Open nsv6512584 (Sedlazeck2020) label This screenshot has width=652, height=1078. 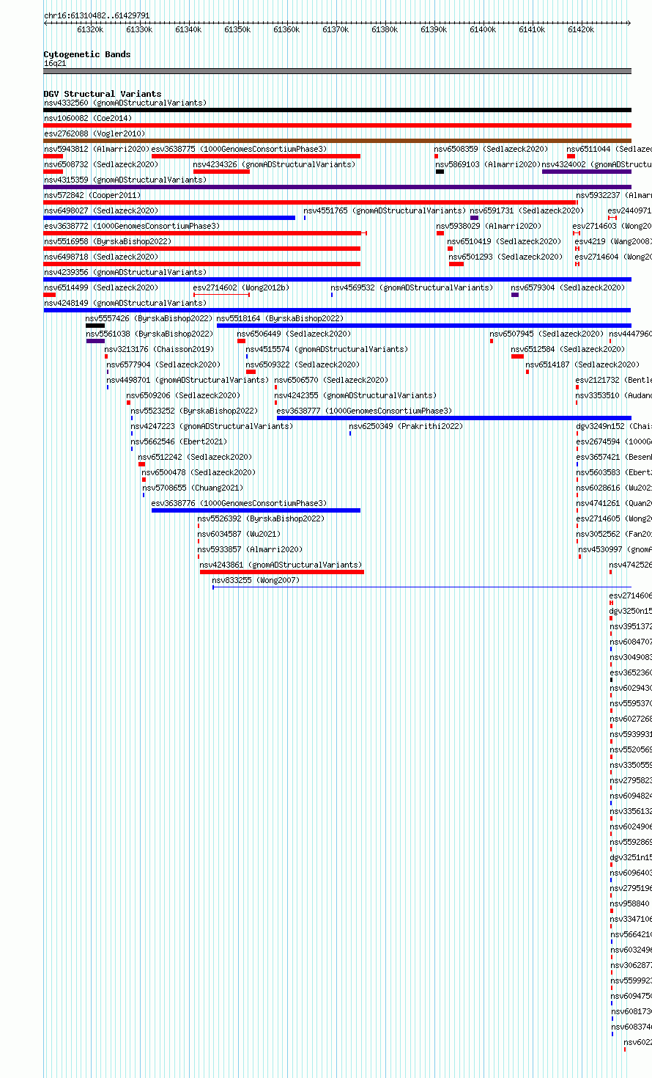568,349
